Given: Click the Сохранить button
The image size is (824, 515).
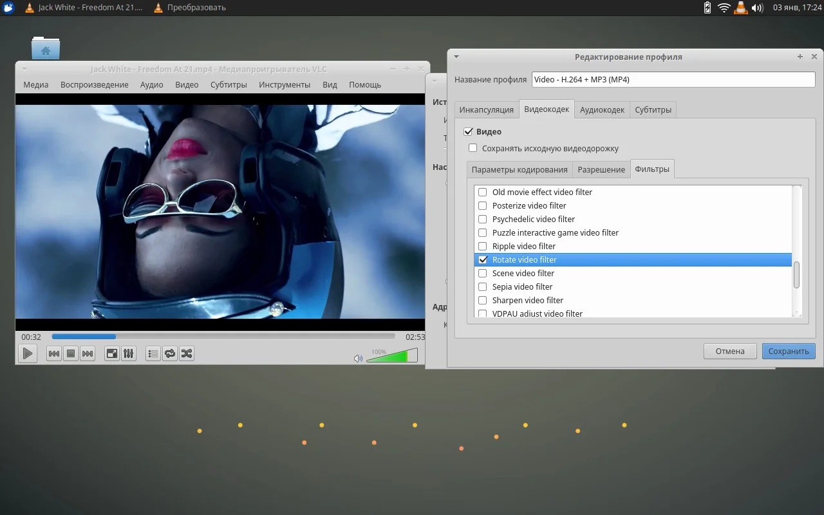Looking at the screenshot, I should click(789, 351).
